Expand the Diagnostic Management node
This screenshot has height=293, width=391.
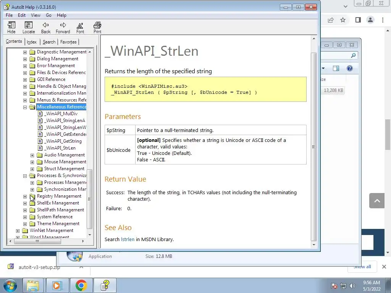click(x=25, y=52)
